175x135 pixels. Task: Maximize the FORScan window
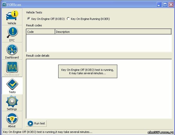point(165,5)
